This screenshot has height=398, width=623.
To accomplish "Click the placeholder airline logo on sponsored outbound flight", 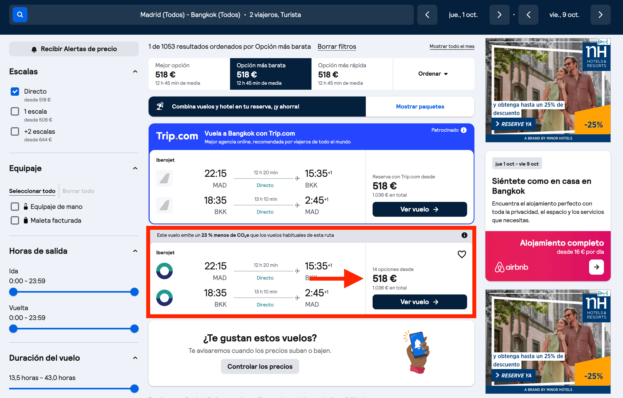I will click(164, 178).
